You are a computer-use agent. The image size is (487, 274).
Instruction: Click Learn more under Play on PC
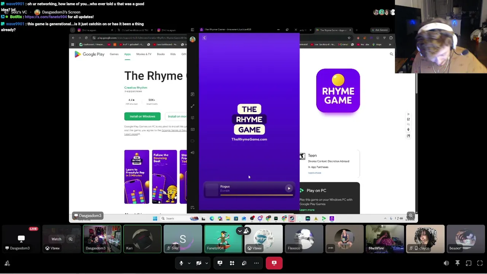[307, 210]
